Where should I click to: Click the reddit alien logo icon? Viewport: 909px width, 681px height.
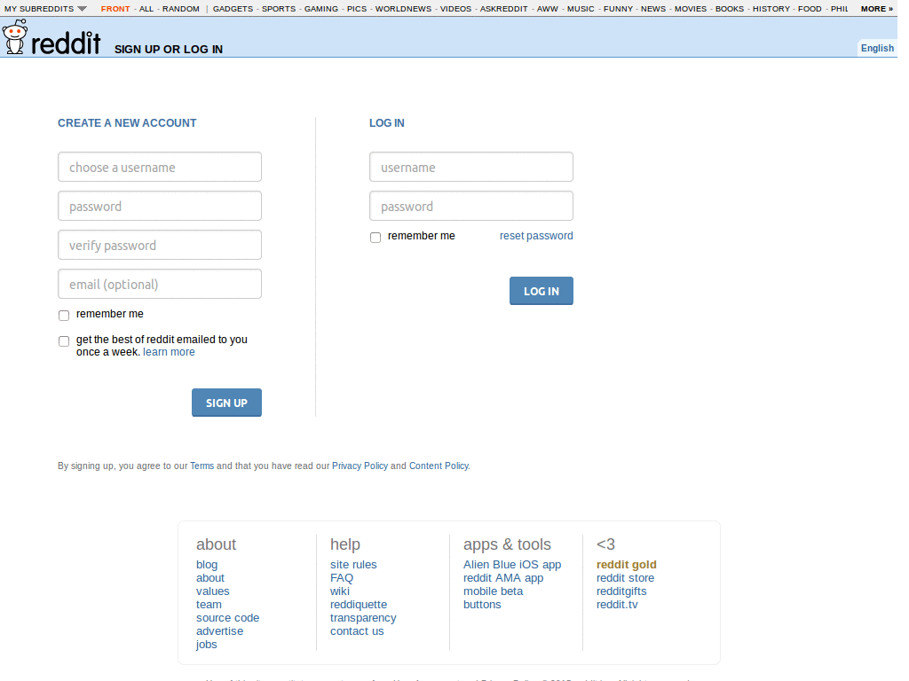coord(14,37)
